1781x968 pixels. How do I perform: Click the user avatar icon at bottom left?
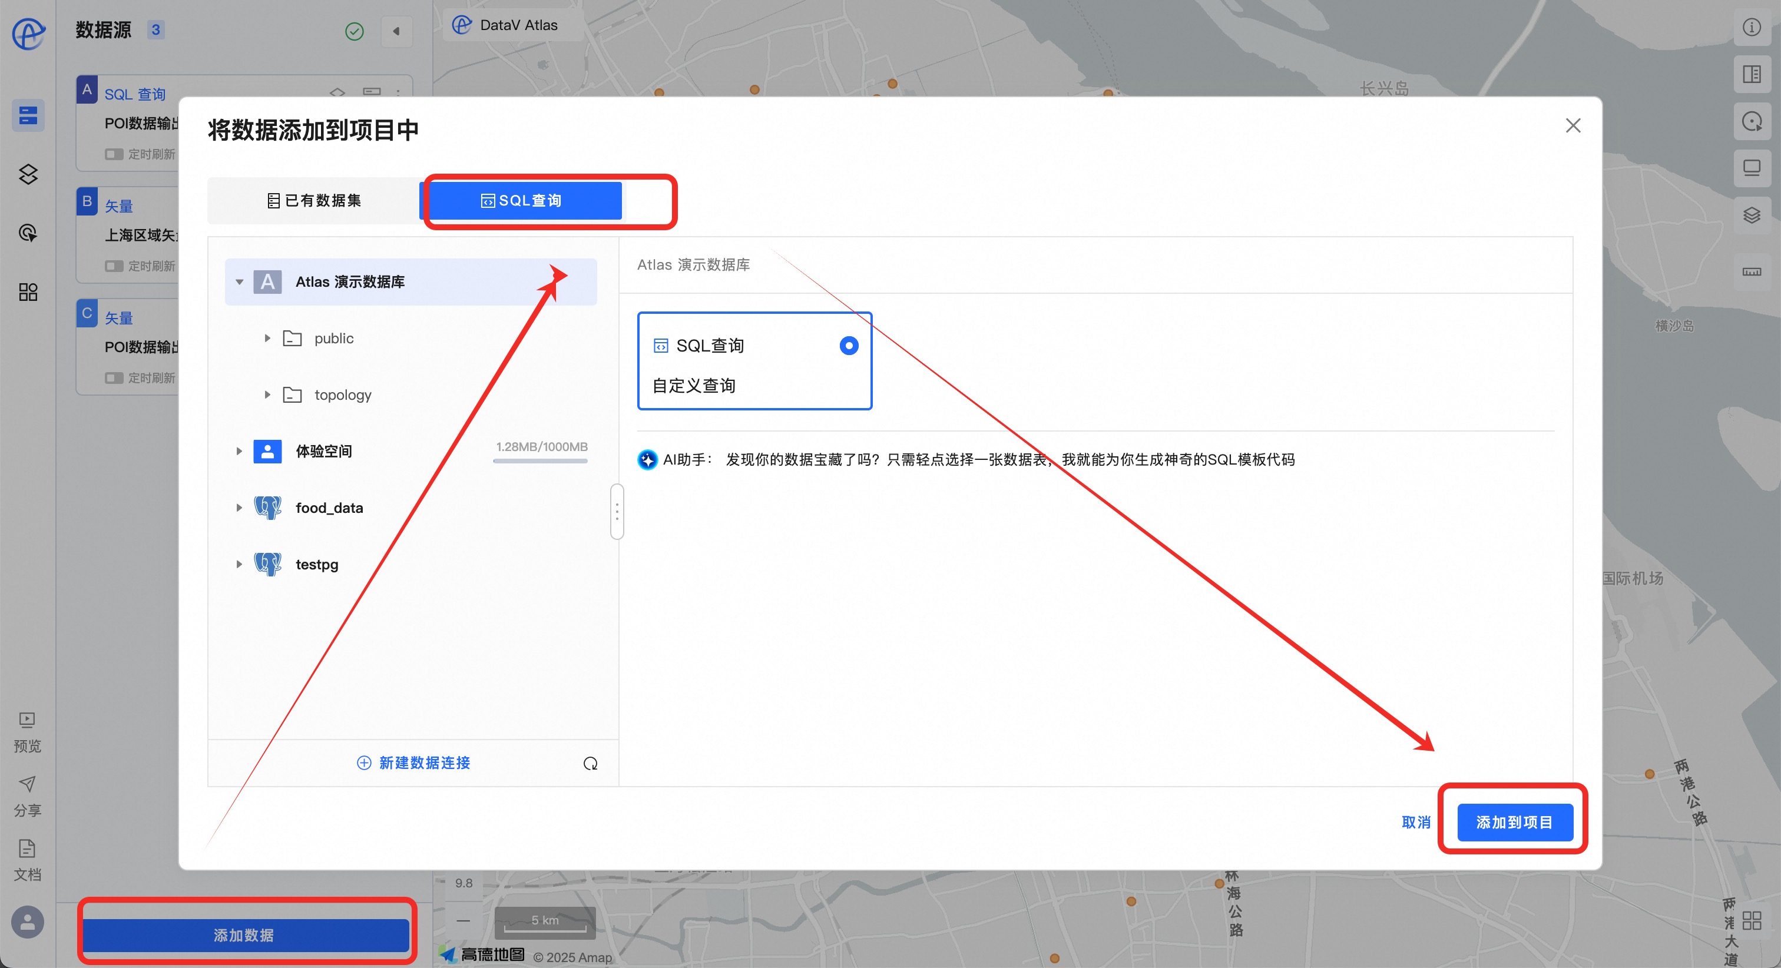pyautogui.click(x=28, y=921)
